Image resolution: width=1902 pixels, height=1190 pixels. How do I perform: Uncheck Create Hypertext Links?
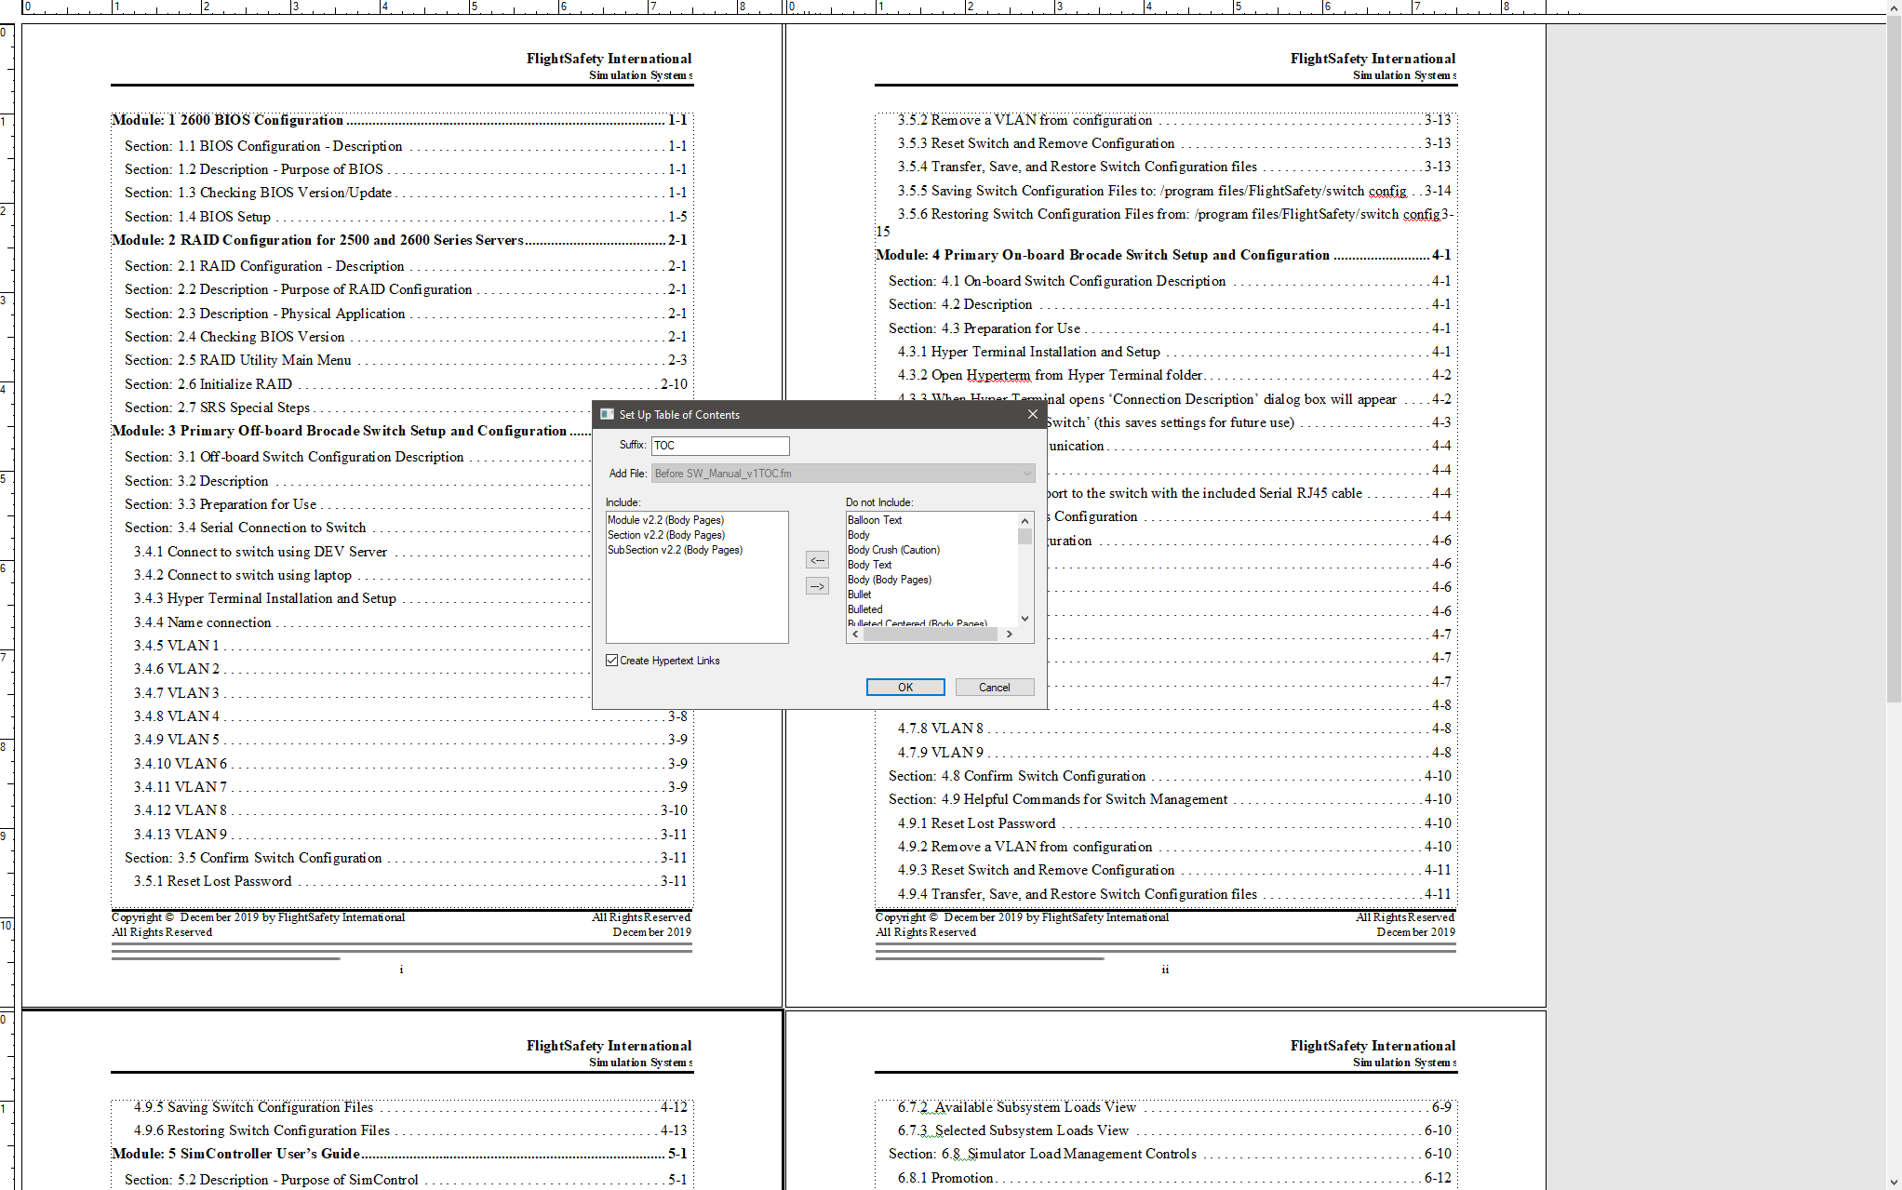pyautogui.click(x=612, y=660)
